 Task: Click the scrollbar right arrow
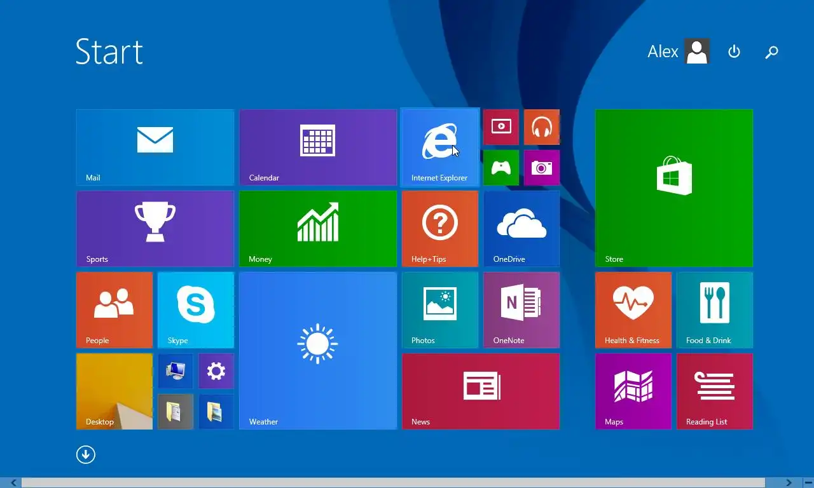point(789,483)
